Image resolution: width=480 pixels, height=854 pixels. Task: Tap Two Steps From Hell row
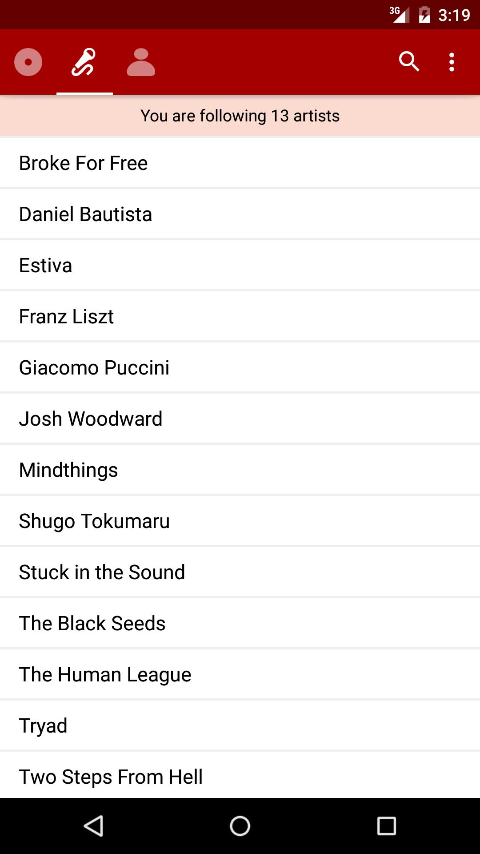[x=240, y=775]
